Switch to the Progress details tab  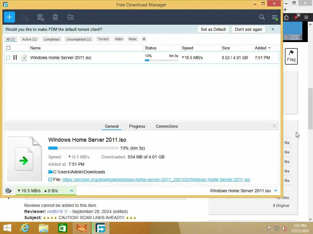(137, 126)
